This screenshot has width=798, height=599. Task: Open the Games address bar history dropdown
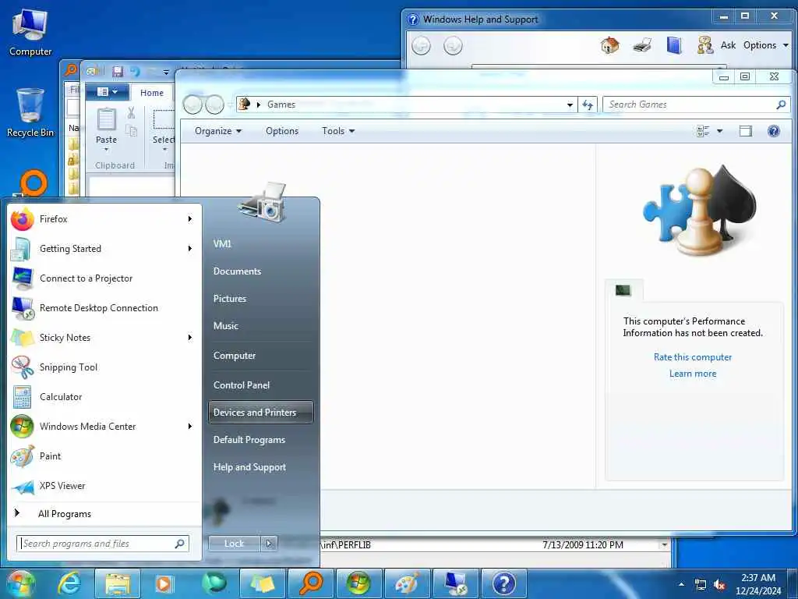[570, 105]
